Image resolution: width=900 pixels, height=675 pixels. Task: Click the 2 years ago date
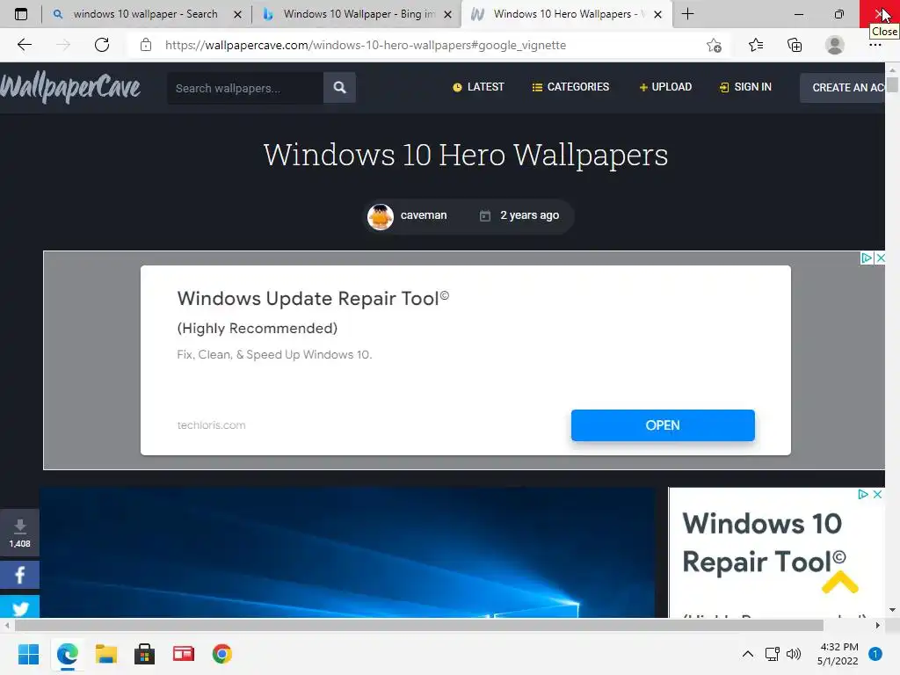529,215
